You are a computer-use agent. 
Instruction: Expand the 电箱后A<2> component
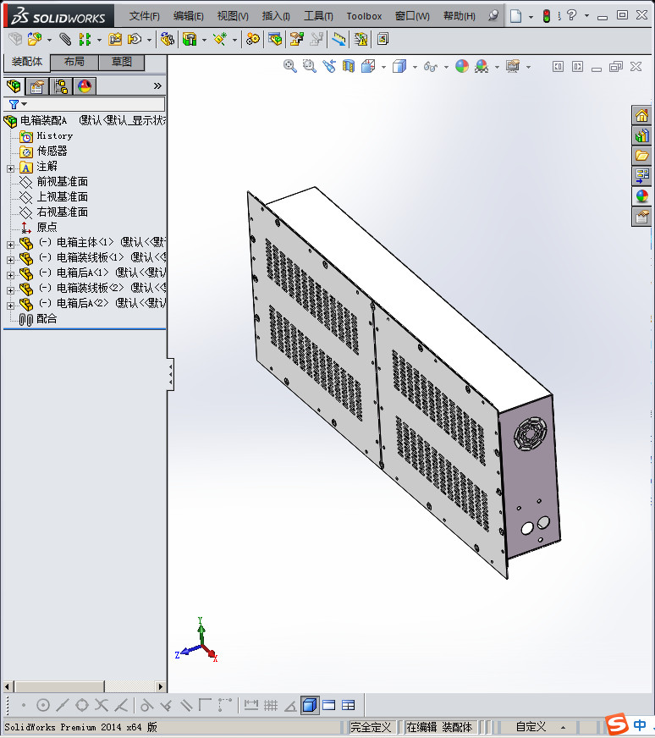pyautogui.click(x=10, y=306)
